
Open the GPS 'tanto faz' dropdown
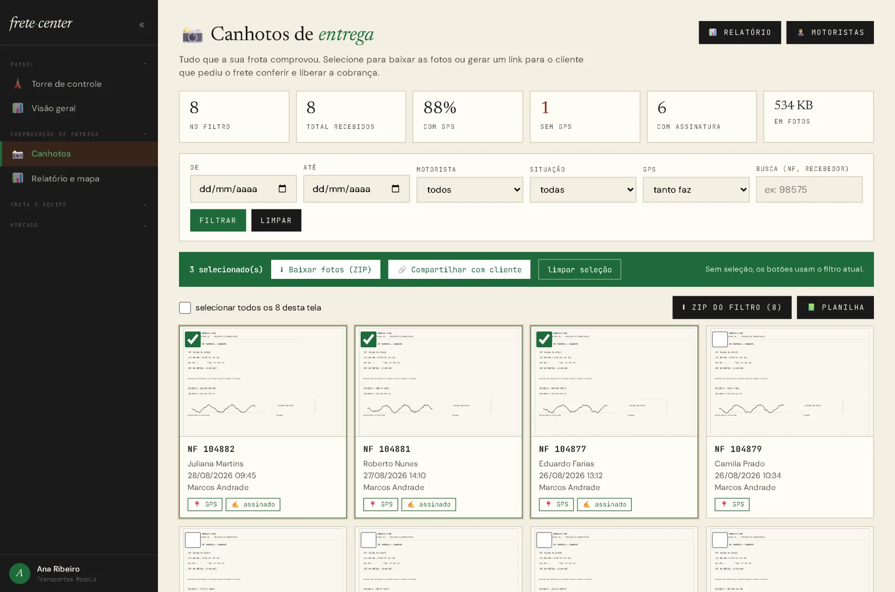(696, 189)
